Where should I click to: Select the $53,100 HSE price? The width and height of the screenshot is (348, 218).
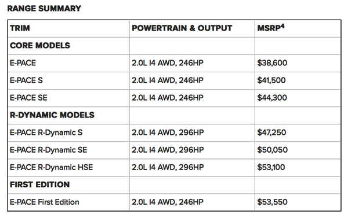coord(271,167)
